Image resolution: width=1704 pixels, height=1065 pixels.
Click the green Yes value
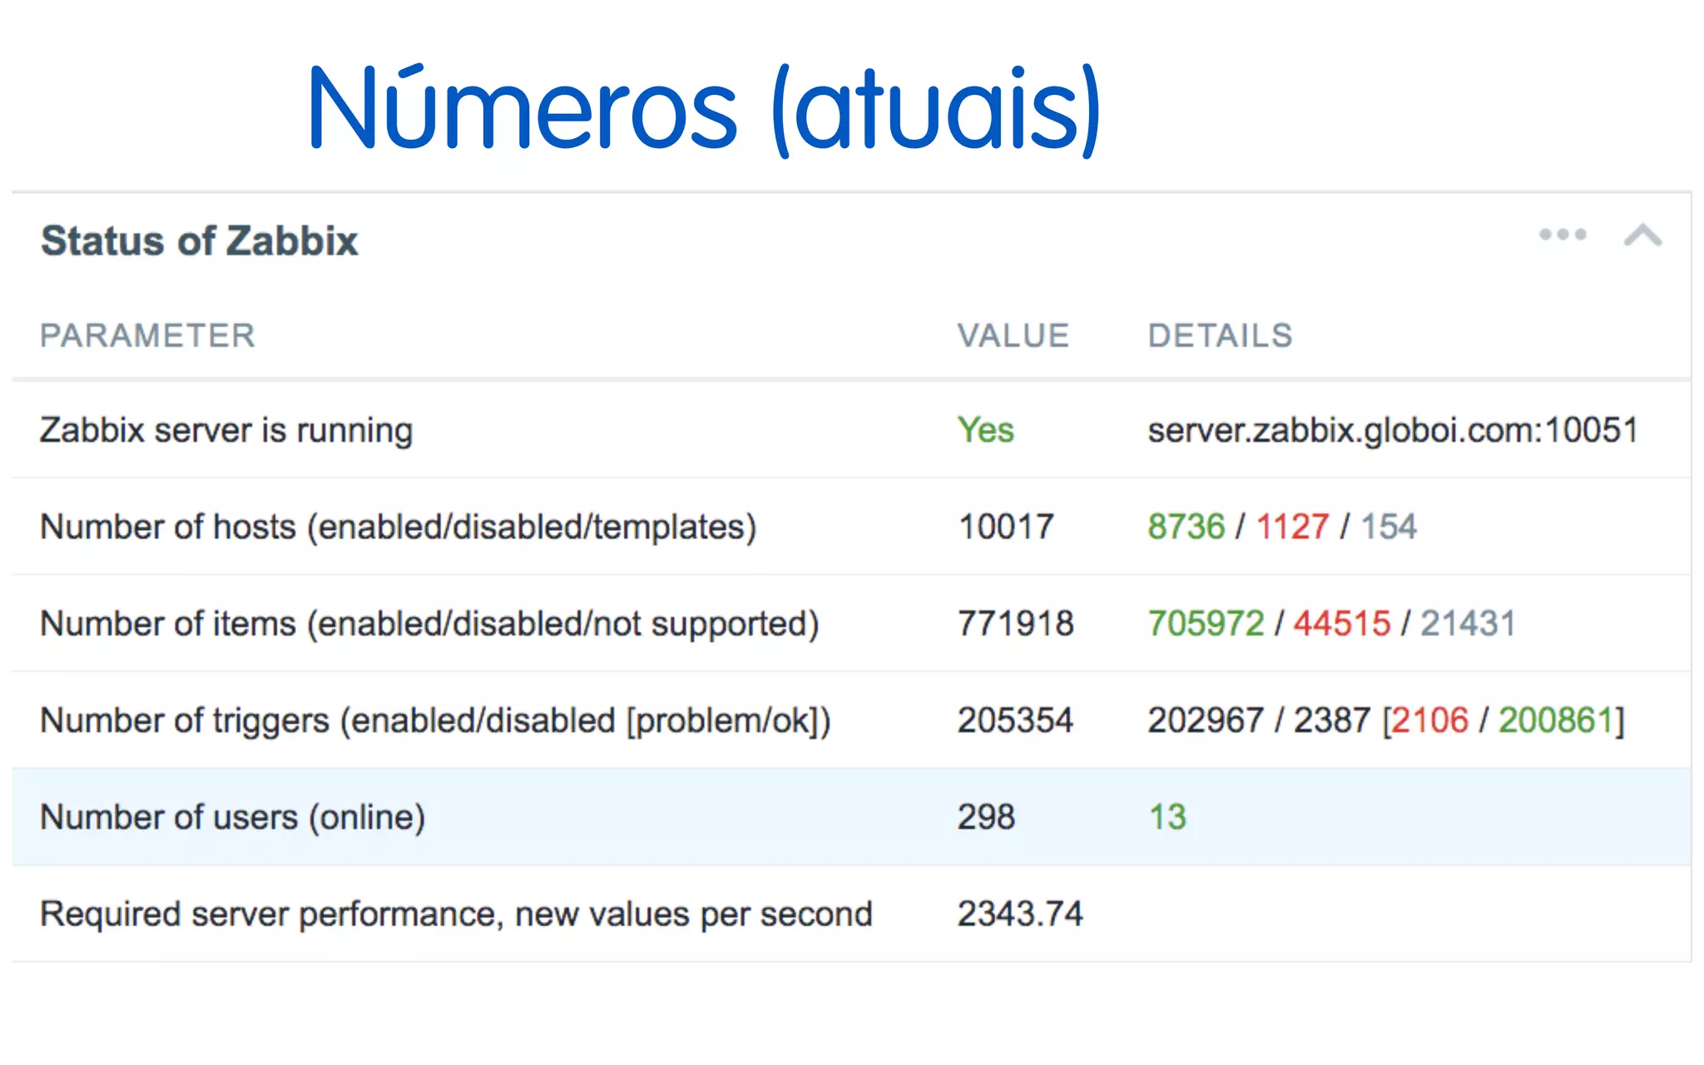point(985,430)
